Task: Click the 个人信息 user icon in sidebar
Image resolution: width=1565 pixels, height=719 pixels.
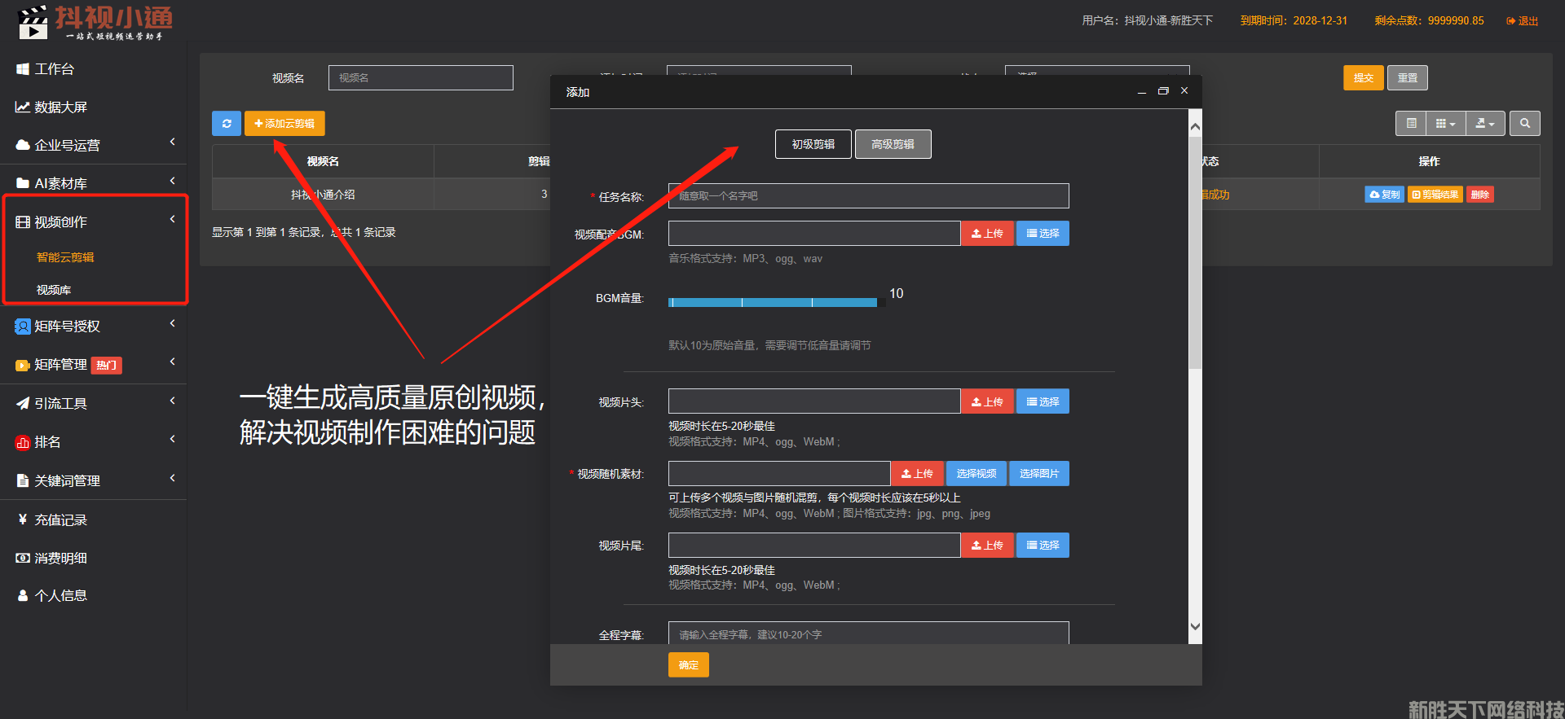Action: click(23, 596)
